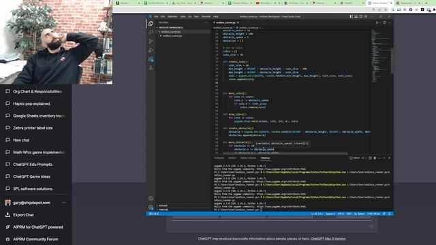Open the Help menu in VS Code

[x=215, y=16]
